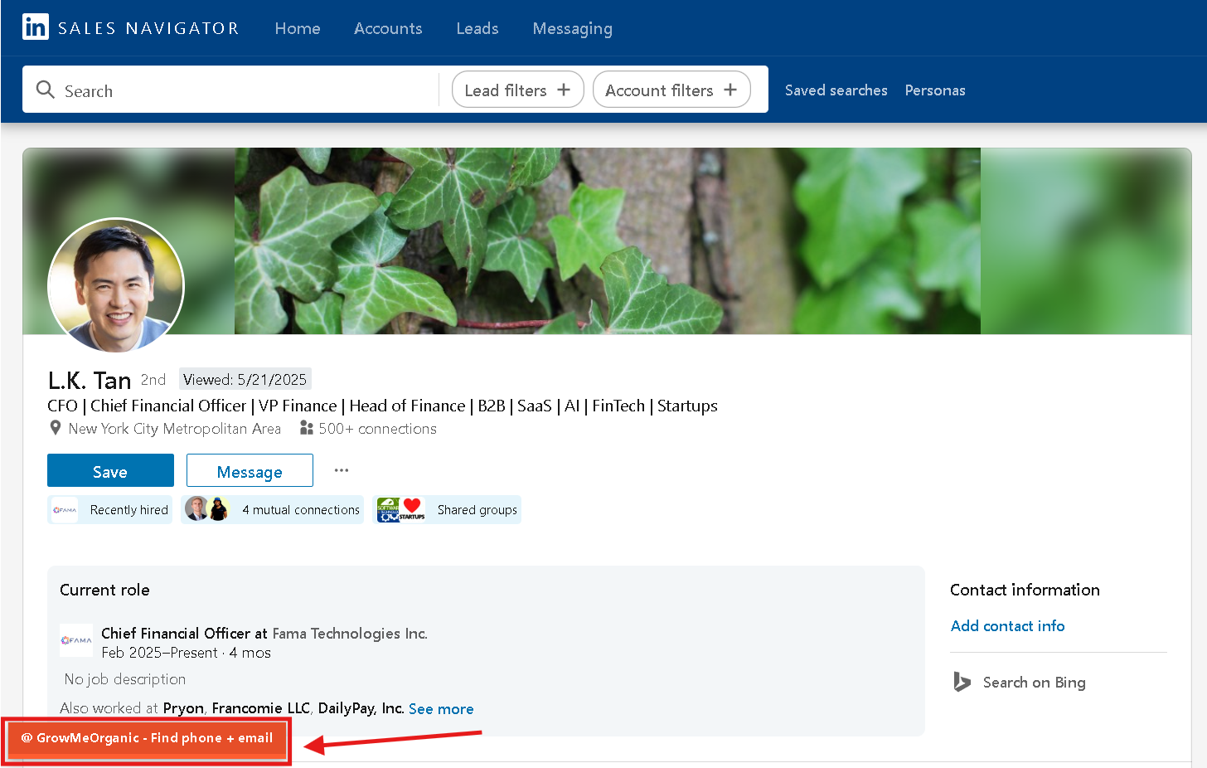This screenshot has width=1207, height=768.
Task: View 4 mutual connections
Action: click(273, 510)
